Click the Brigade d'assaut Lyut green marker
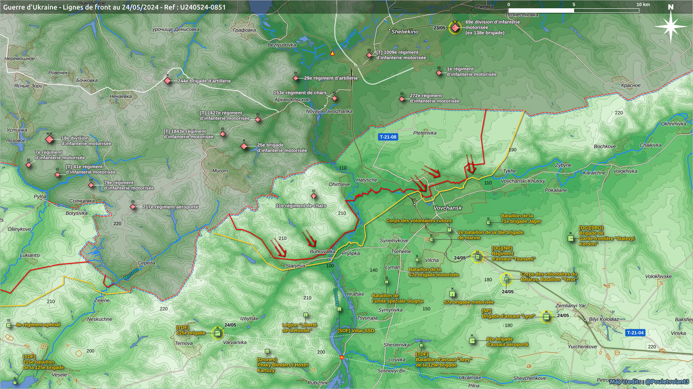 click(x=546, y=317)
